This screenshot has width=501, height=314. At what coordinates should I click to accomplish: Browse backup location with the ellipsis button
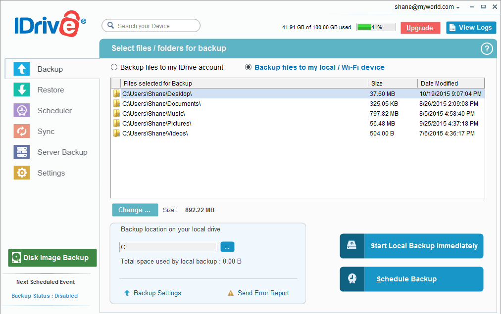click(228, 247)
